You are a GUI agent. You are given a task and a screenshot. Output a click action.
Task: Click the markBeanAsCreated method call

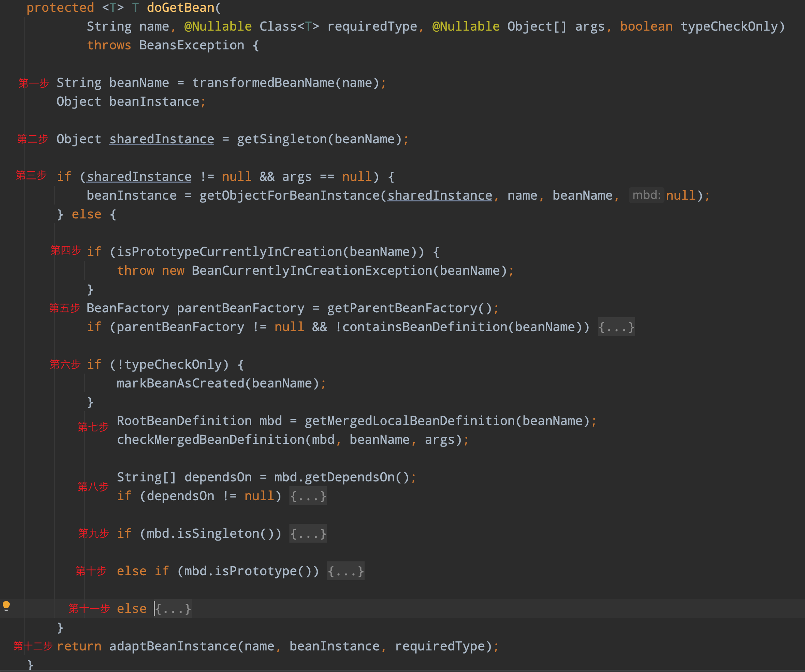(x=180, y=383)
